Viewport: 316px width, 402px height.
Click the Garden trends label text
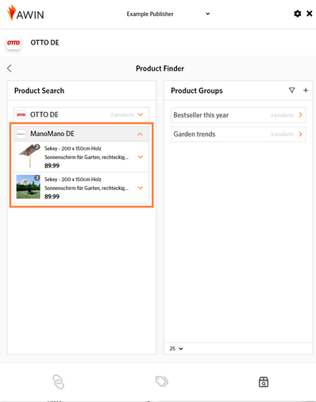[195, 134]
